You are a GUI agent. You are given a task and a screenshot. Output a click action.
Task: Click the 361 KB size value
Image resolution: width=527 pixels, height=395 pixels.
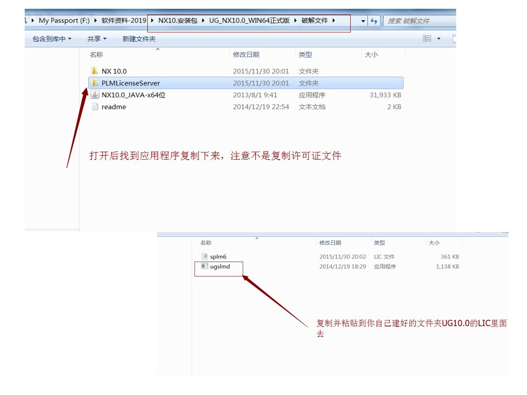tap(450, 257)
